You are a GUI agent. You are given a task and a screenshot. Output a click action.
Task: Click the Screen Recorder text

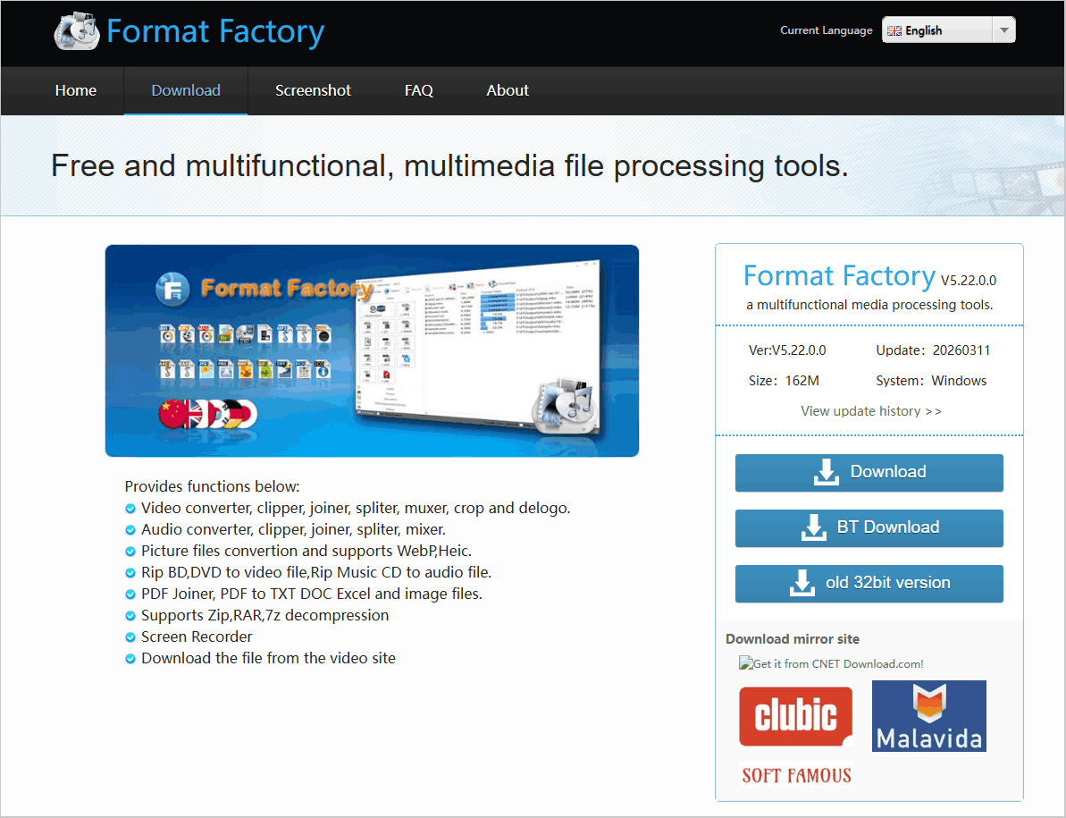[197, 637]
